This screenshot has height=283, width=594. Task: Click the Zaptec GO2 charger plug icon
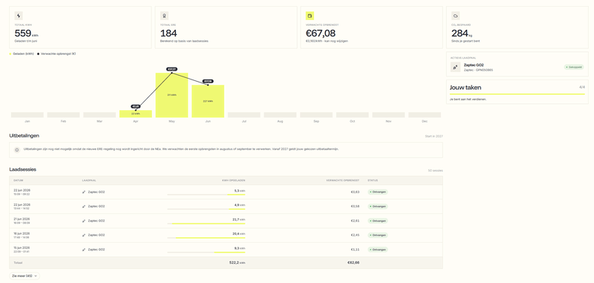click(x=455, y=67)
